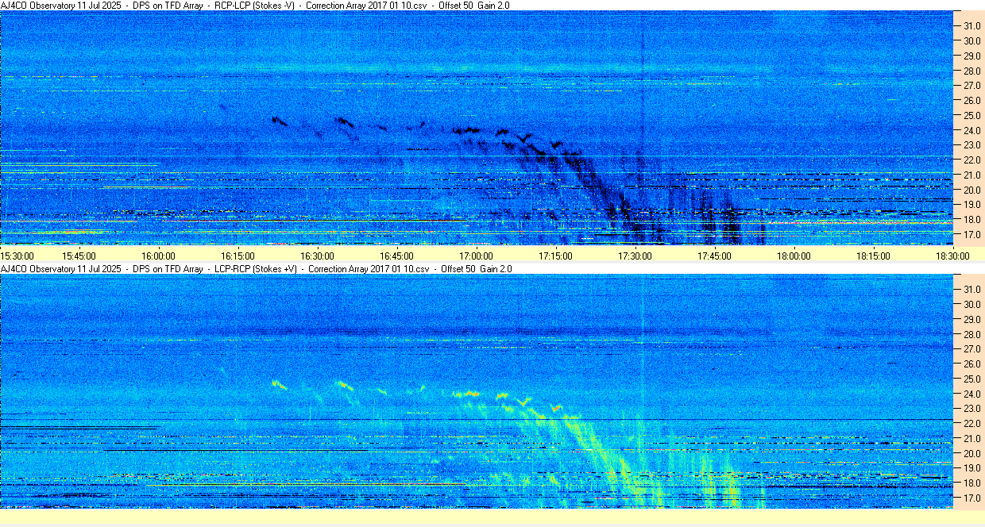
Task: Click the 18:00:00 time axis label
Action: (x=794, y=256)
